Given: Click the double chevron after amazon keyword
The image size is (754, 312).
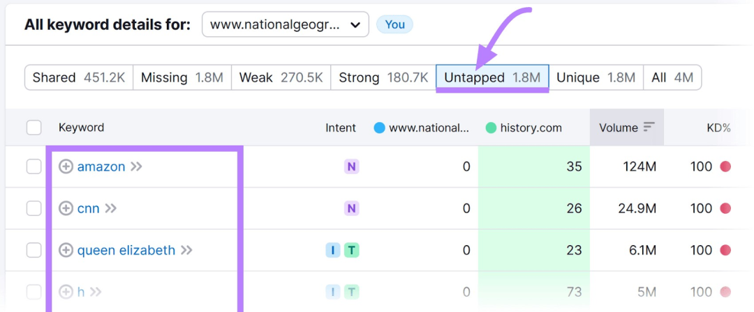Looking at the screenshot, I should tap(137, 166).
